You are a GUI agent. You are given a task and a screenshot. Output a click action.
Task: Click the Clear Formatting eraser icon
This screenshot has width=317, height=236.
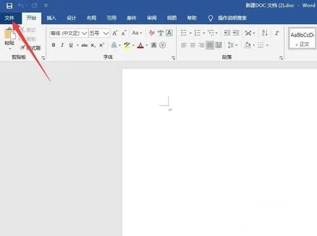(x=152, y=33)
